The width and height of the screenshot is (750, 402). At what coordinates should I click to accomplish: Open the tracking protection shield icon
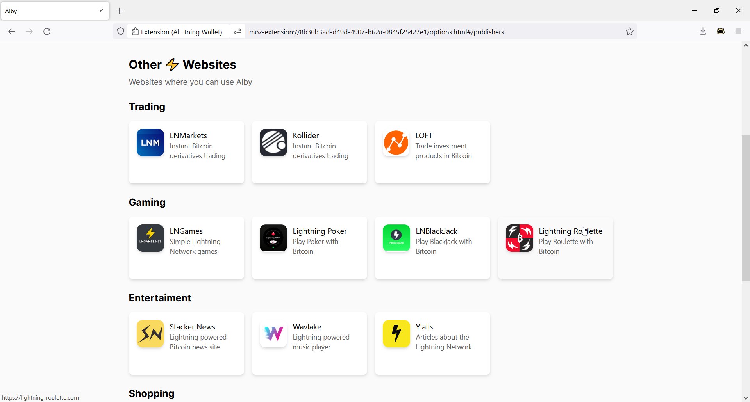click(121, 32)
